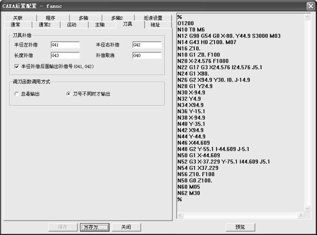Select the 多轴 tab
Viewport: 317px width, 235px height.
pyautogui.click(x=83, y=18)
